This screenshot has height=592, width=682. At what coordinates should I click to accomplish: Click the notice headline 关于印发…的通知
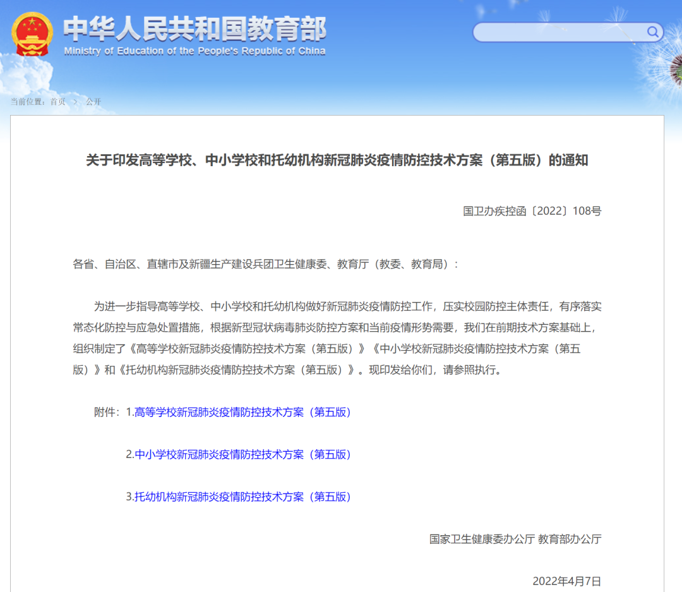pyautogui.click(x=337, y=160)
